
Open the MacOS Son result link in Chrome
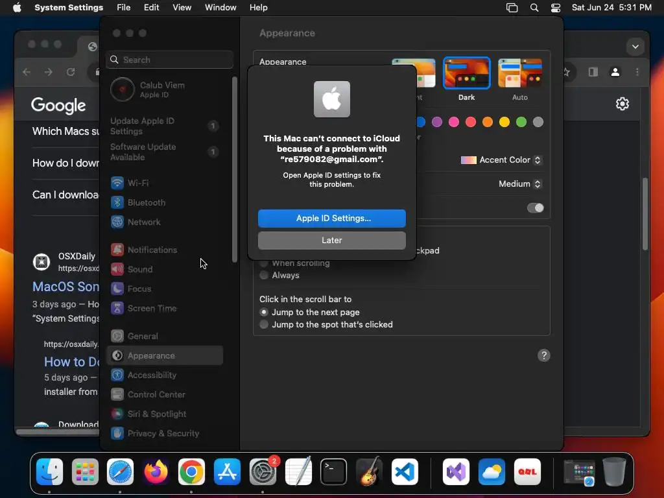pos(66,287)
